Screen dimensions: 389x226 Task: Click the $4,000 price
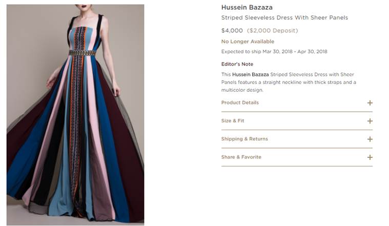point(232,31)
